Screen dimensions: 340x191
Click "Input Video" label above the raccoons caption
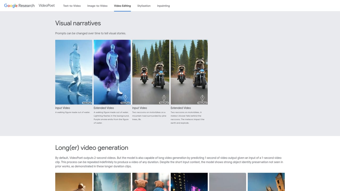[x=140, y=108]
